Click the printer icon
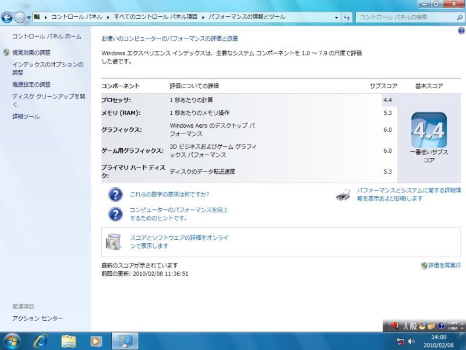Screen dimensions: 466x350 344,195
